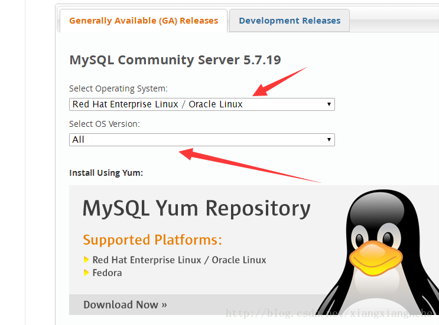Screen dimensions: 439x325
Task: Open the Development Releases tab
Action: click(290, 21)
